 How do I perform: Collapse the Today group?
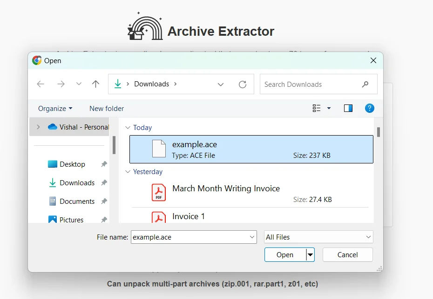pos(128,128)
